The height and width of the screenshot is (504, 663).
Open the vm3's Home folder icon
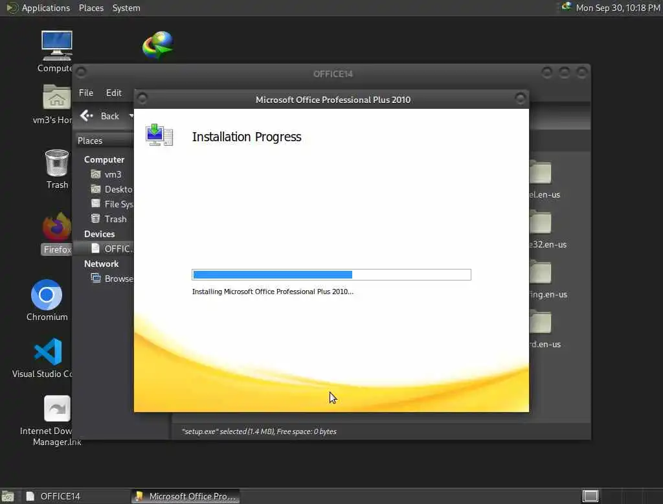pyautogui.click(x=57, y=97)
